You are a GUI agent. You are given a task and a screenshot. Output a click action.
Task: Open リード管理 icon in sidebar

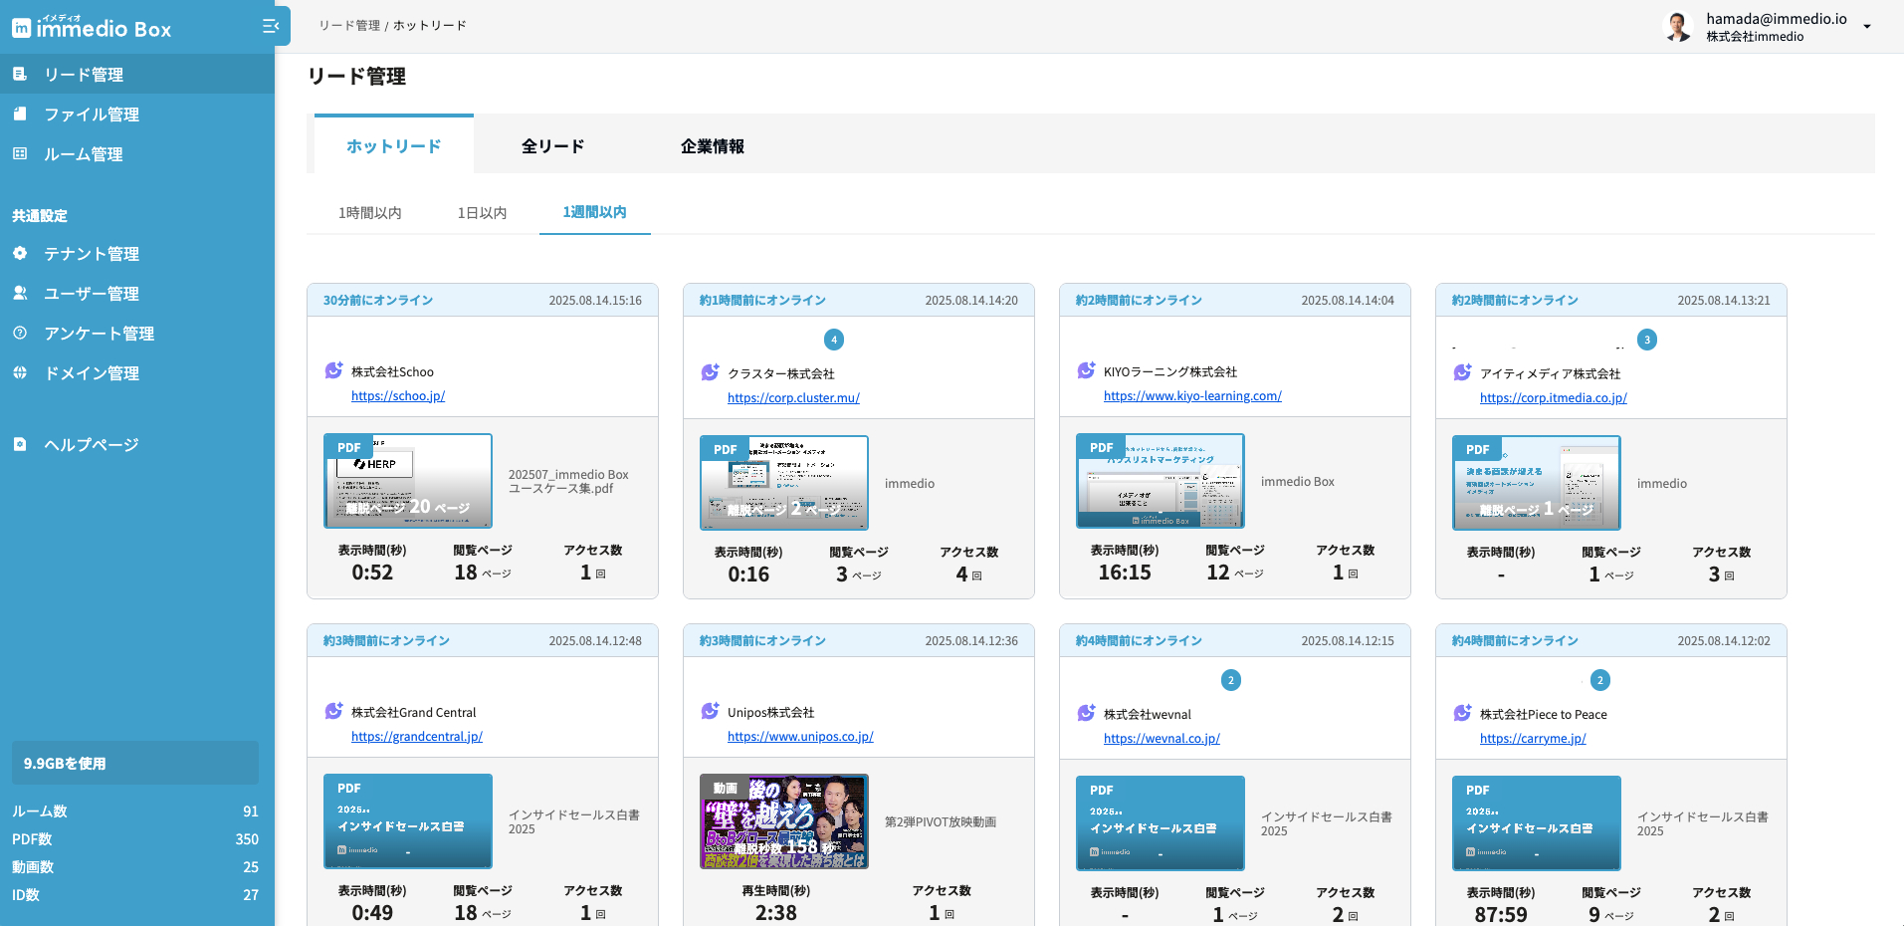click(x=20, y=75)
